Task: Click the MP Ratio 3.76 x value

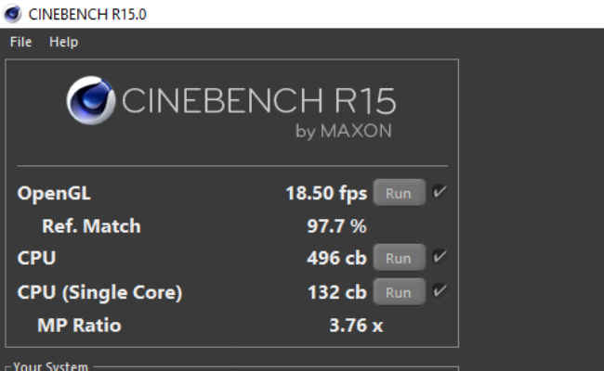Action: (356, 326)
